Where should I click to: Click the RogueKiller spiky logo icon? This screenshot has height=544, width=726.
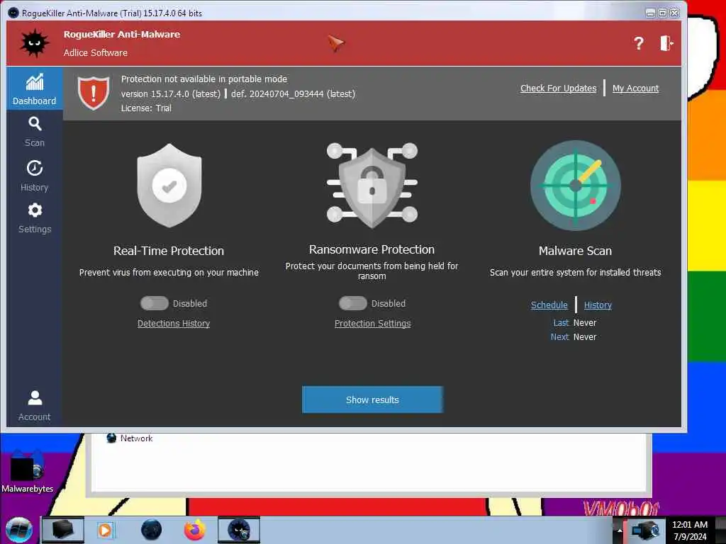pos(34,43)
